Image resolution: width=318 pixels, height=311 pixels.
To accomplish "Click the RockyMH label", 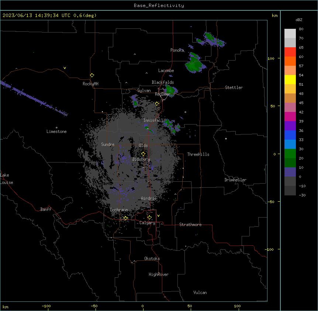I will [90, 84].
